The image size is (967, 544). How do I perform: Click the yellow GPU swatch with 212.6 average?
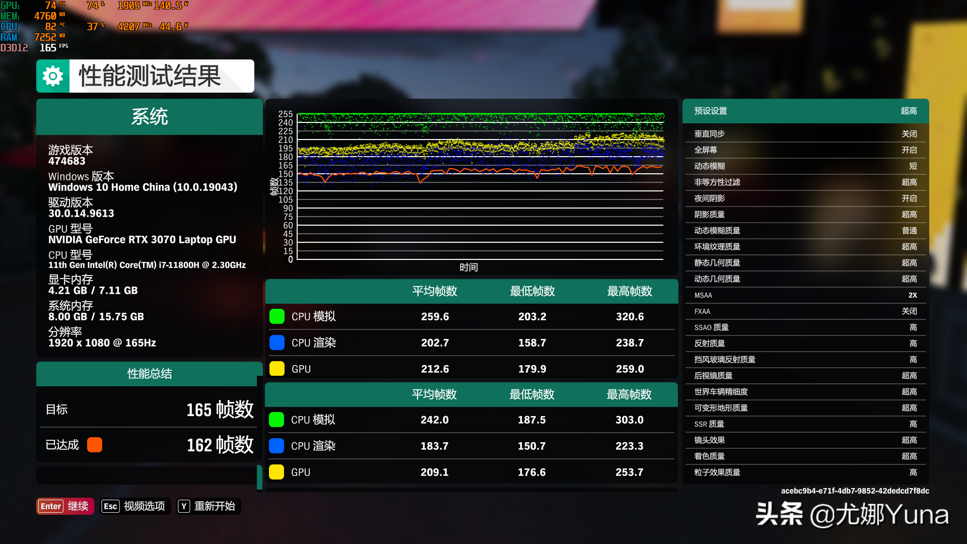277,369
